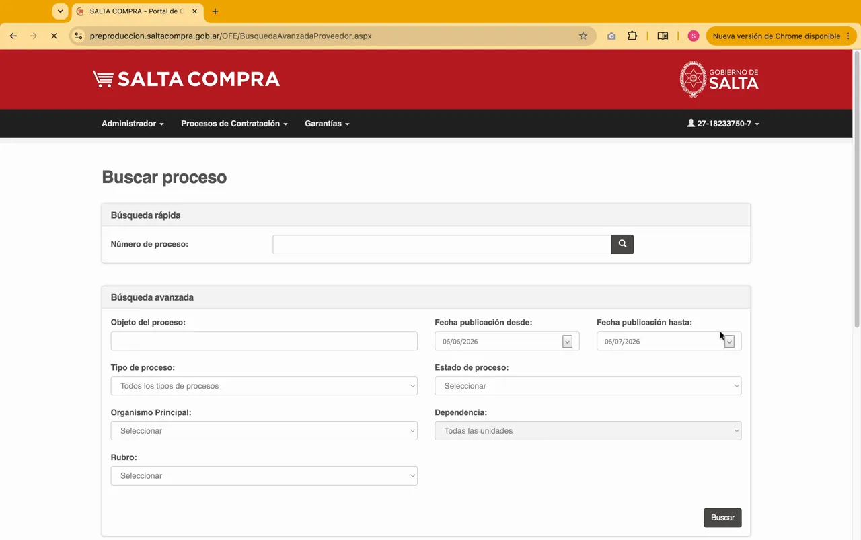Expand the Rubro dropdown

click(264, 476)
